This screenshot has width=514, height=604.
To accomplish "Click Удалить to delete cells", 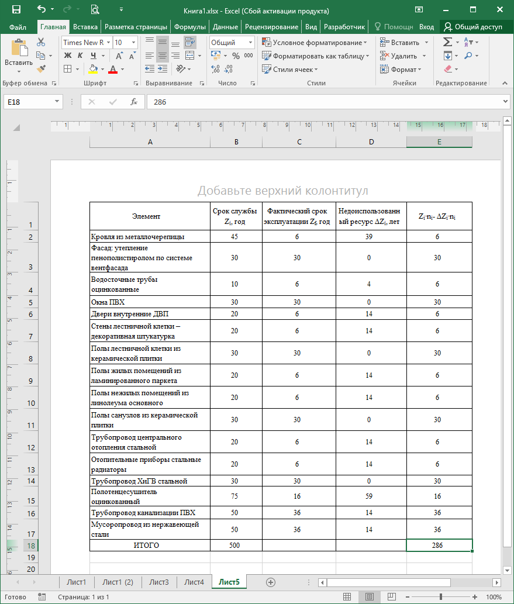I will point(403,56).
